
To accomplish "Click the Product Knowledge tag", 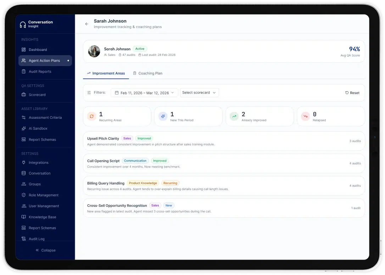I will point(143,183).
